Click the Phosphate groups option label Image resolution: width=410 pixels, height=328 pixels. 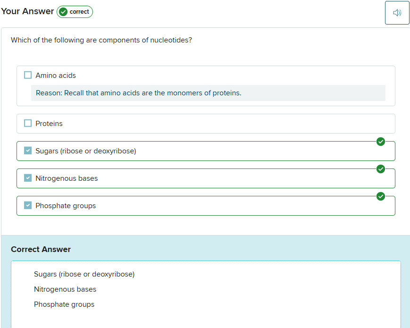[x=66, y=206]
